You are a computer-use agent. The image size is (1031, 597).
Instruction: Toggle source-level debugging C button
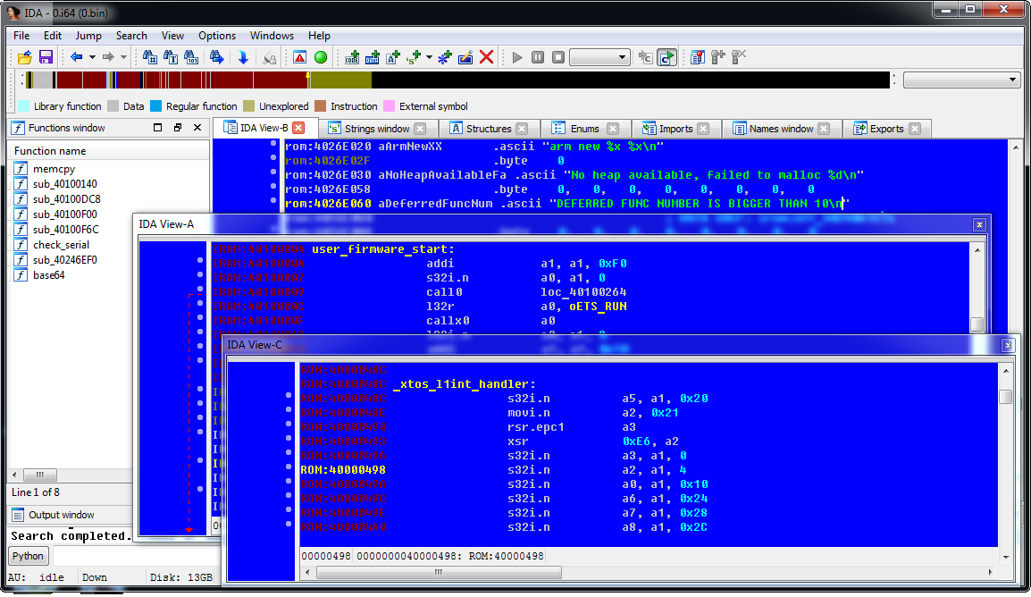click(x=666, y=57)
